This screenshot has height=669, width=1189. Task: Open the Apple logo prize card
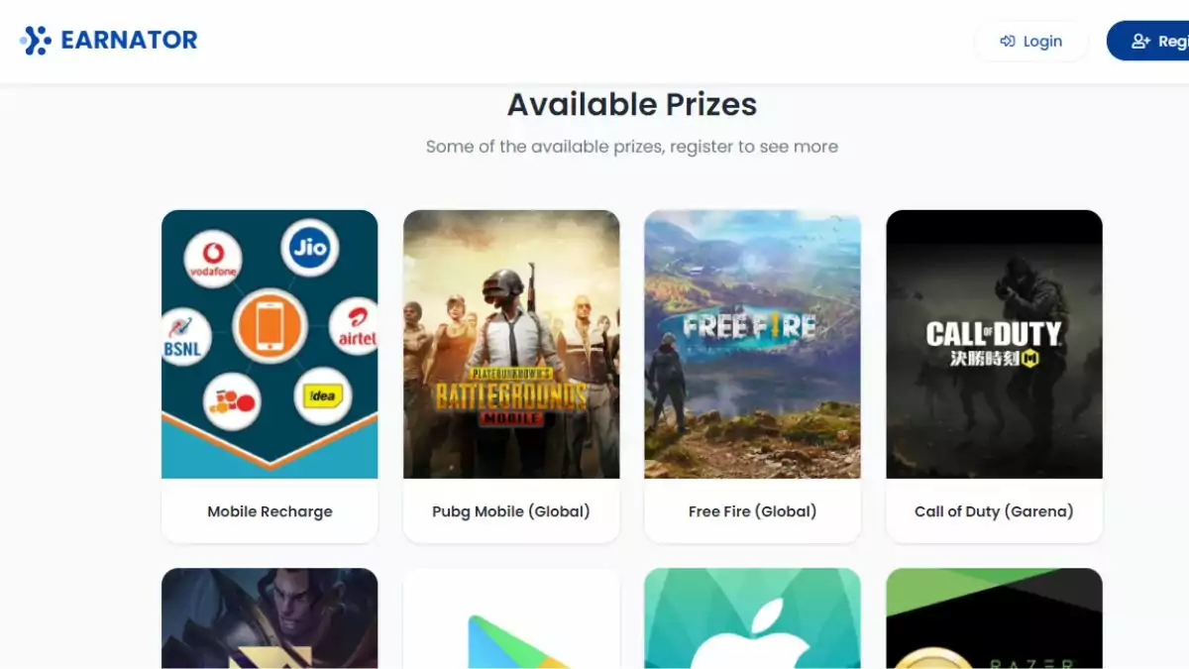coord(752,618)
